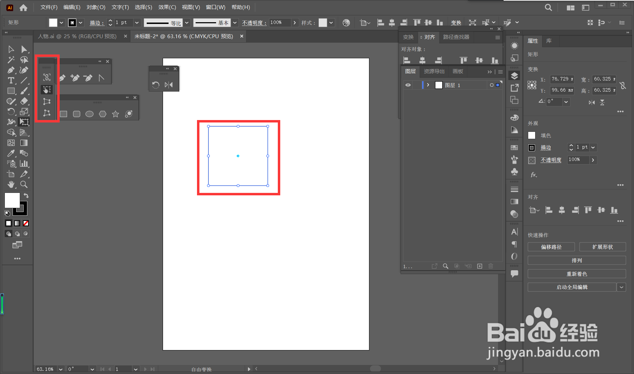Open the 文件(F) menu

point(49,7)
